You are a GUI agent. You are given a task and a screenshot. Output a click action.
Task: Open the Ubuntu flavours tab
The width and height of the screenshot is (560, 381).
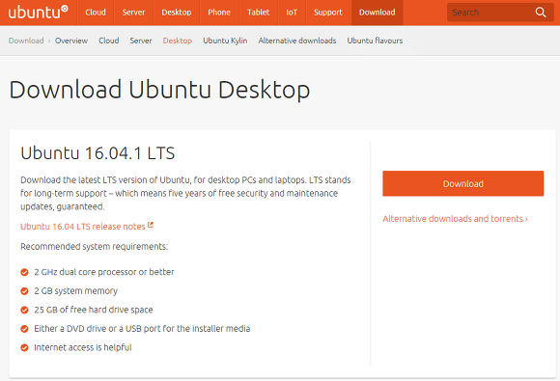coord(375,41)
